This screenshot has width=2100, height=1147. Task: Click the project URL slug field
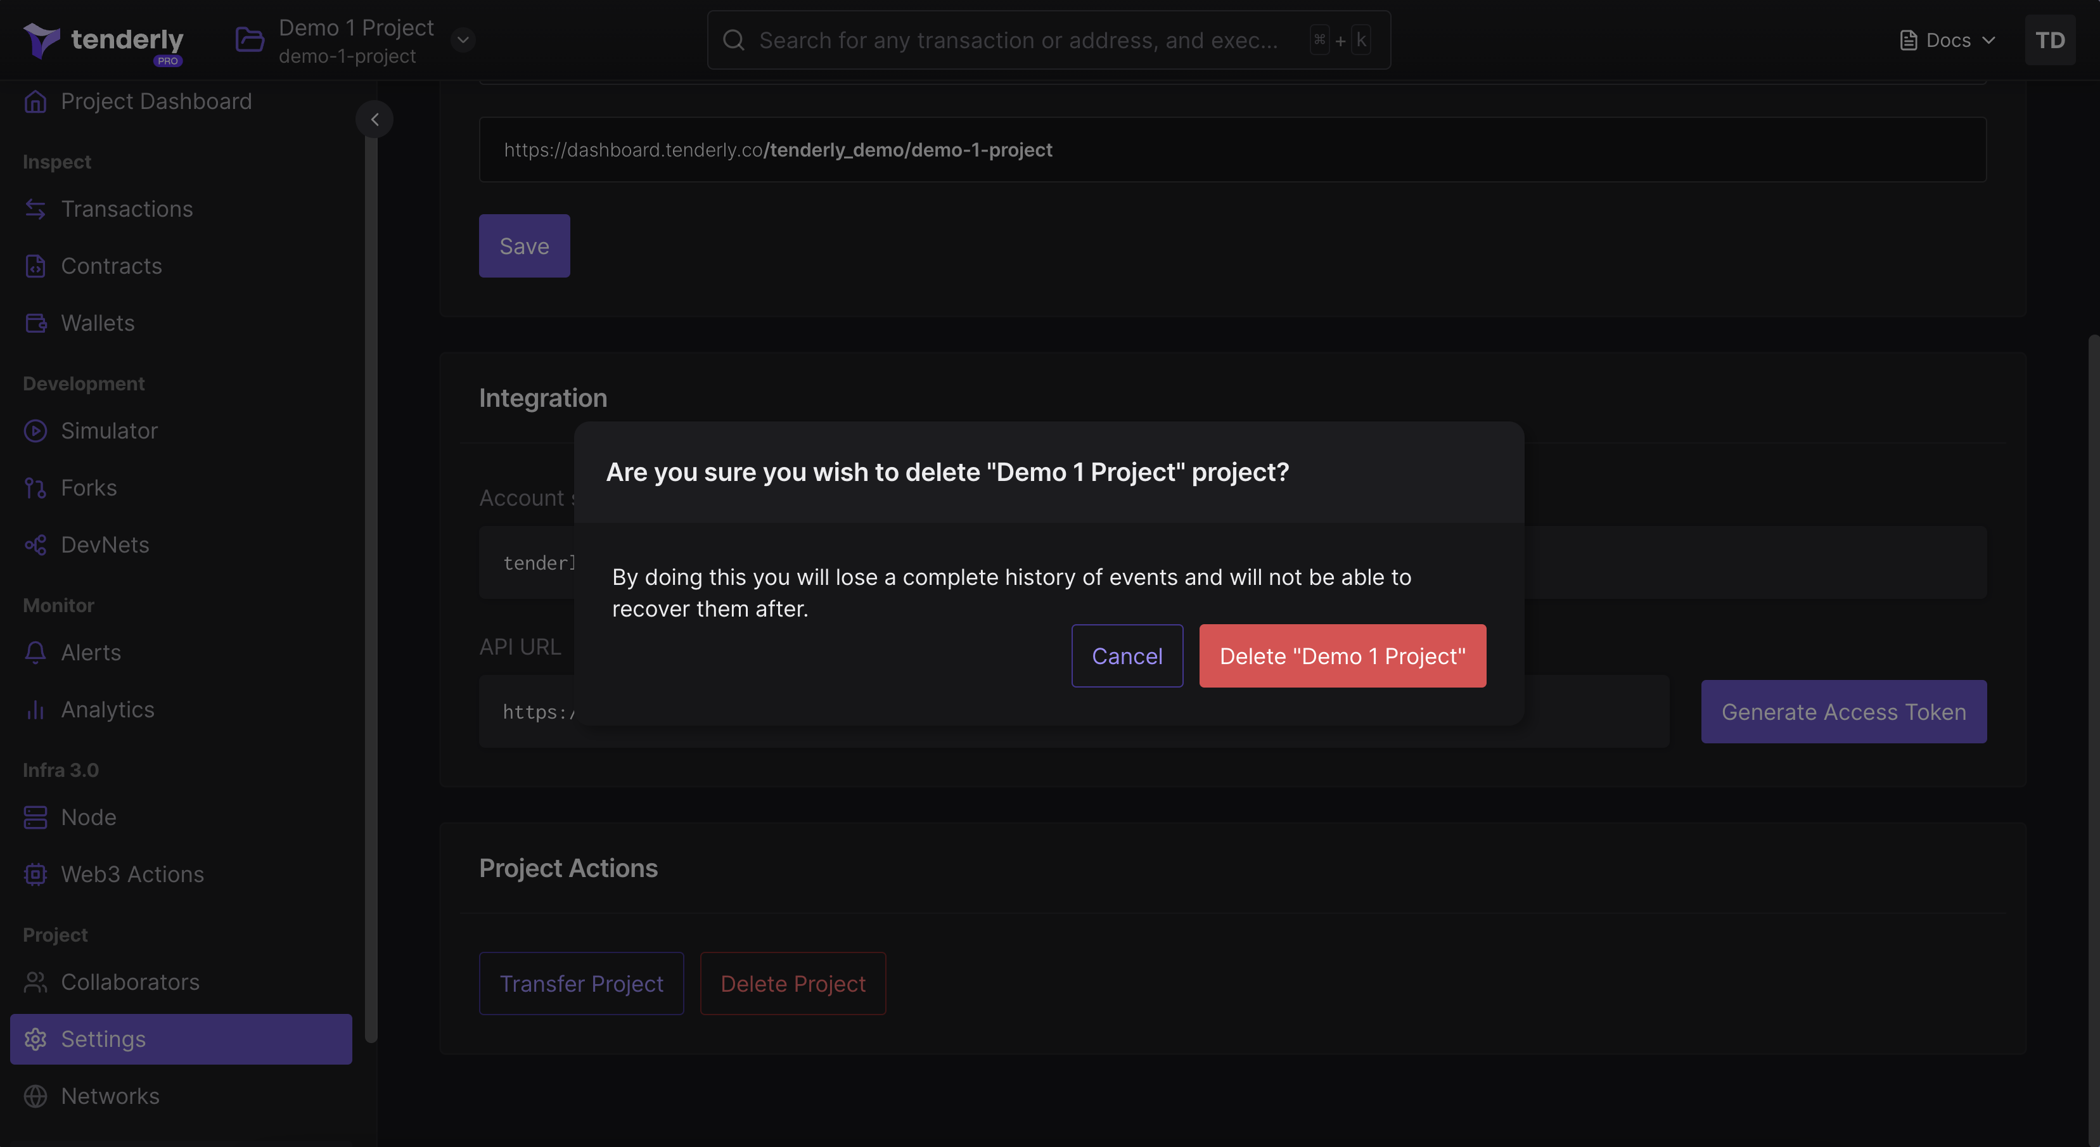coord(1232,149)
